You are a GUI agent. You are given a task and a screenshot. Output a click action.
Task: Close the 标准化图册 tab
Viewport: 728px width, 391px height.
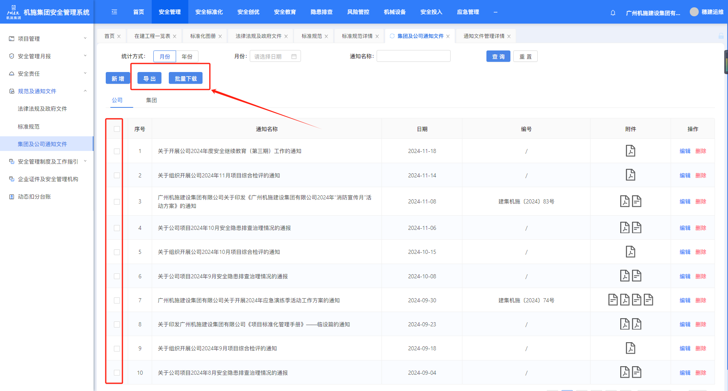click(220, 36)
